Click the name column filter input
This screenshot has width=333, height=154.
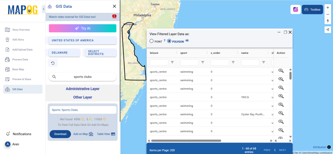click(250, 62)
